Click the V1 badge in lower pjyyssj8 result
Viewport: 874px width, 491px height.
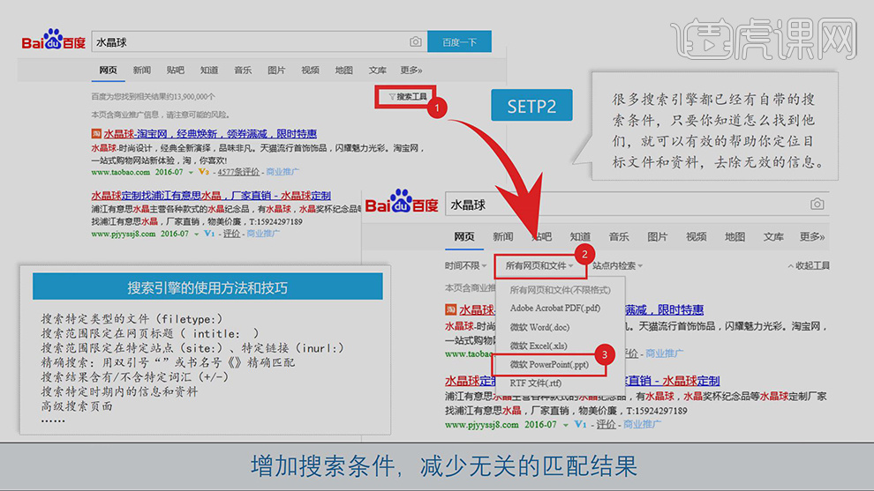coord(580,425)
